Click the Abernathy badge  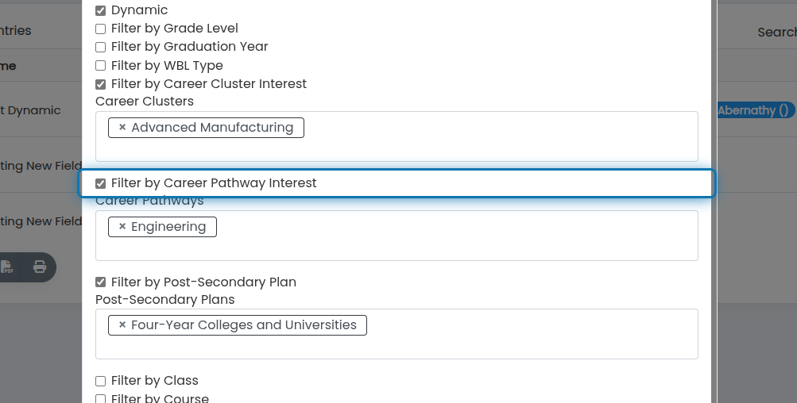coord(754,110)
